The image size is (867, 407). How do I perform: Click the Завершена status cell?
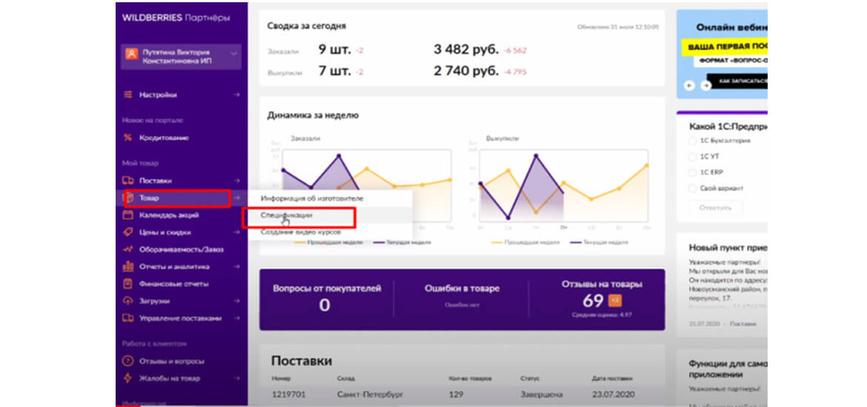542,395
